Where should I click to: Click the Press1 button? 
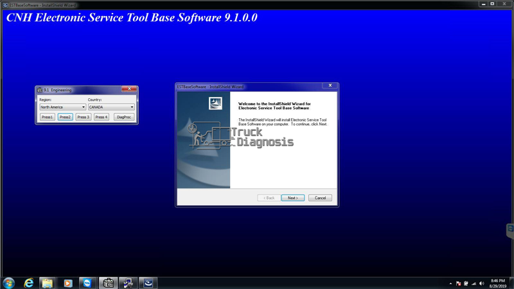click(47, 117)
